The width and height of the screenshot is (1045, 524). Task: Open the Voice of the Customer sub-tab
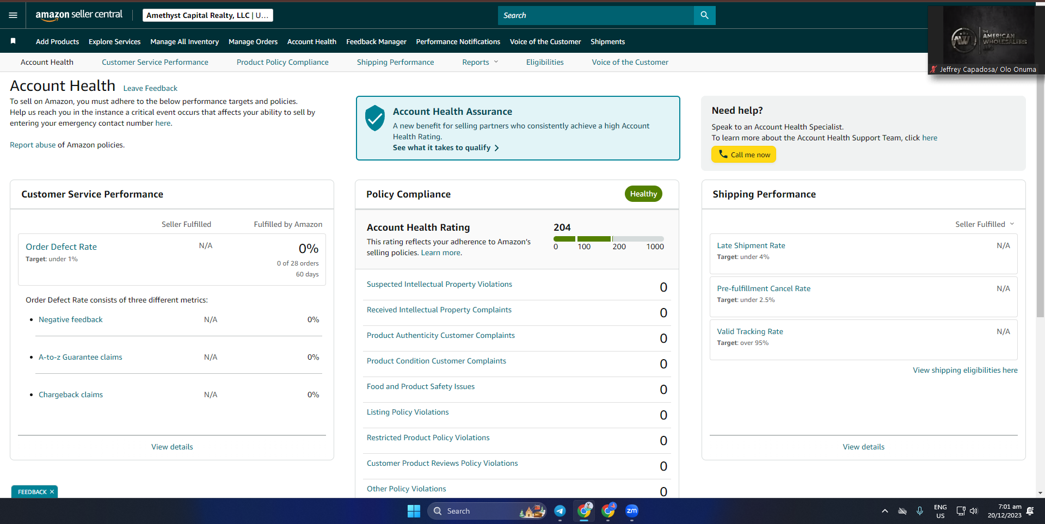[630, 62]
